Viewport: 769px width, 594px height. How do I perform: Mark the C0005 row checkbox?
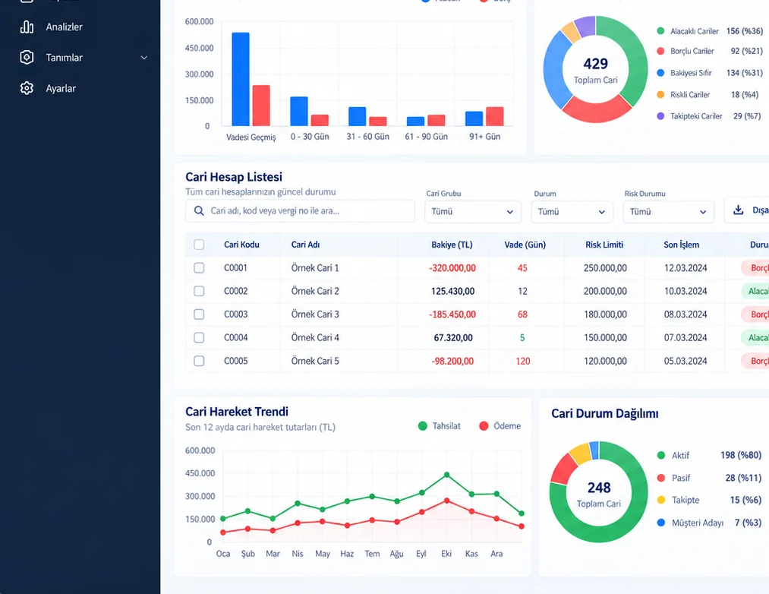pyautogui.click(x=199, y=361)
